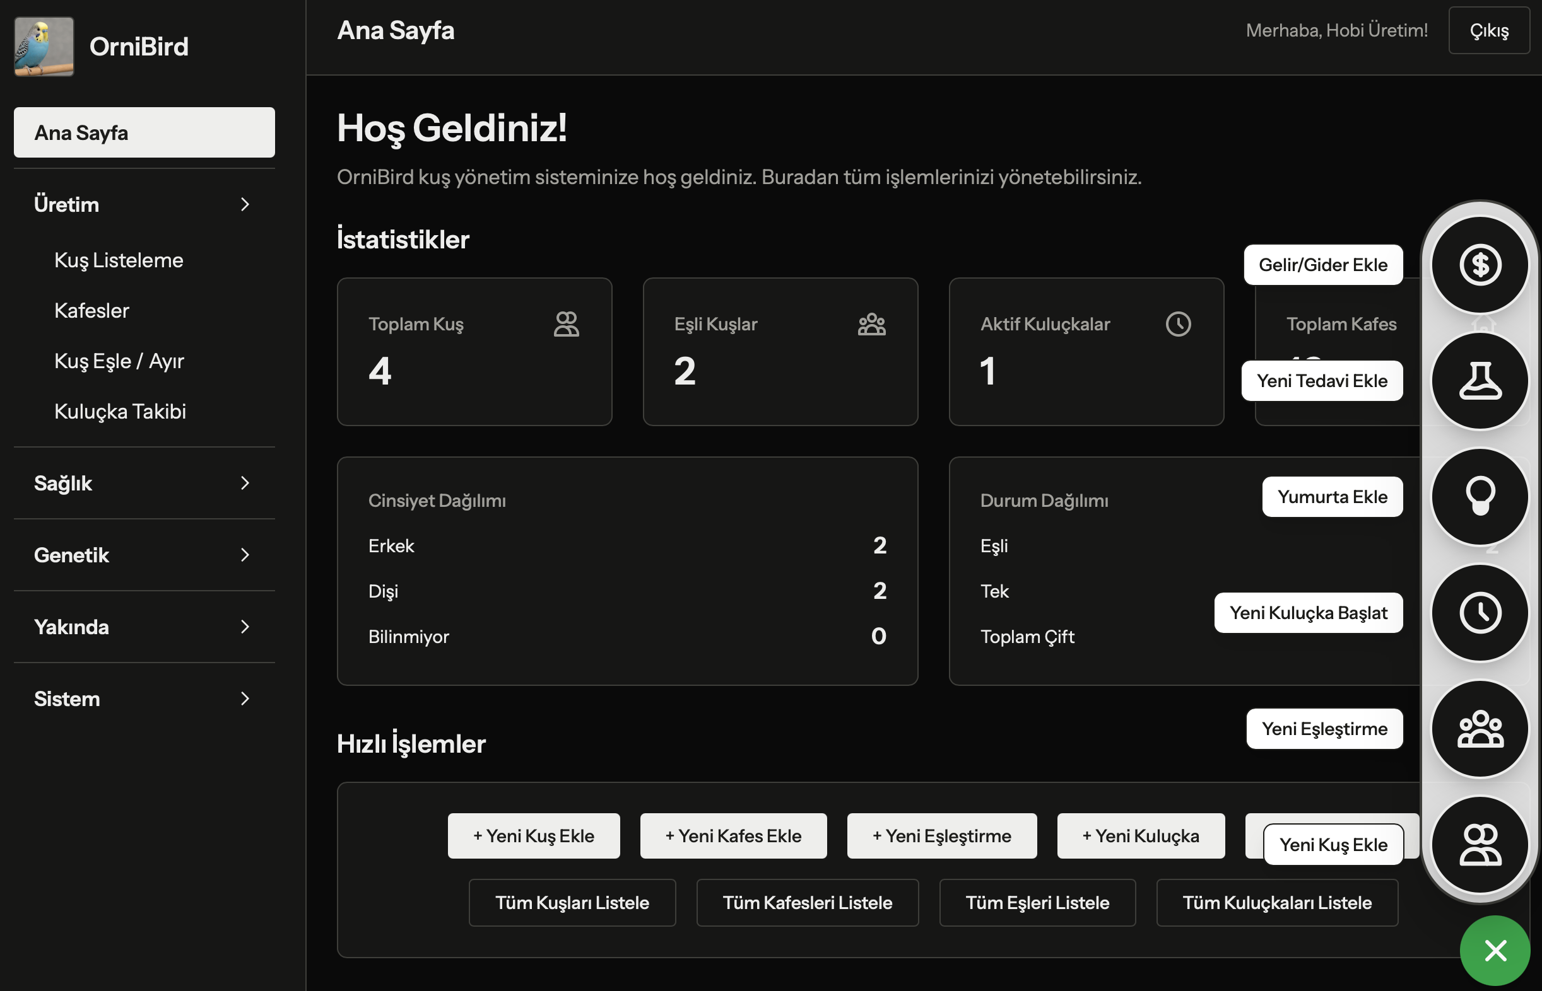Open the Genetik section chevron
The image size is (1542, 991).
(245, 555)
